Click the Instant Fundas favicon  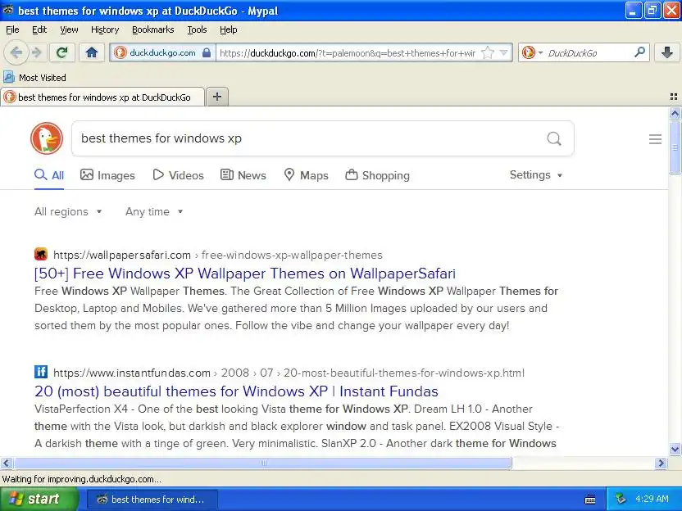click(41, 372)
